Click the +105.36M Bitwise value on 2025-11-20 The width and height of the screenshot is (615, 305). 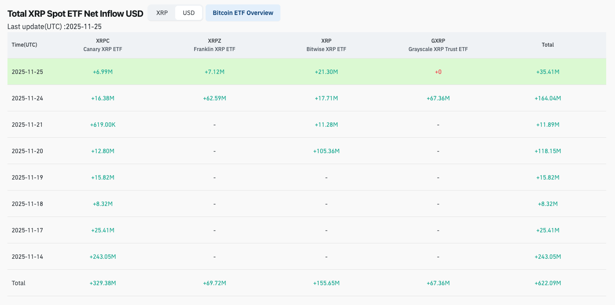pos(326,151)
